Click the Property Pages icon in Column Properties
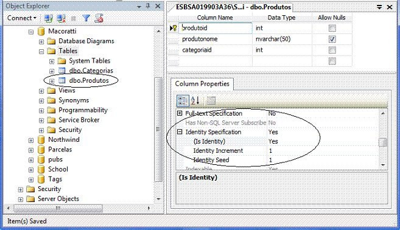 pos(211,100)
